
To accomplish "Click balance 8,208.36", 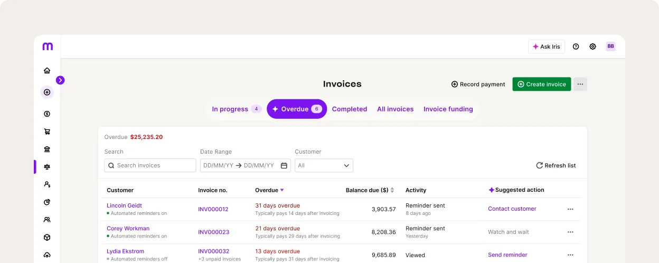I will tap(383, 232).
